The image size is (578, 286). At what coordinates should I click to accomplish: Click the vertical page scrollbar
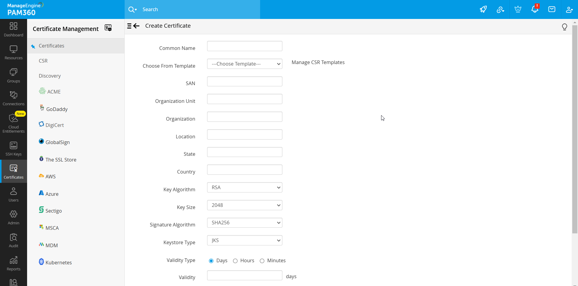click(575, 129)
